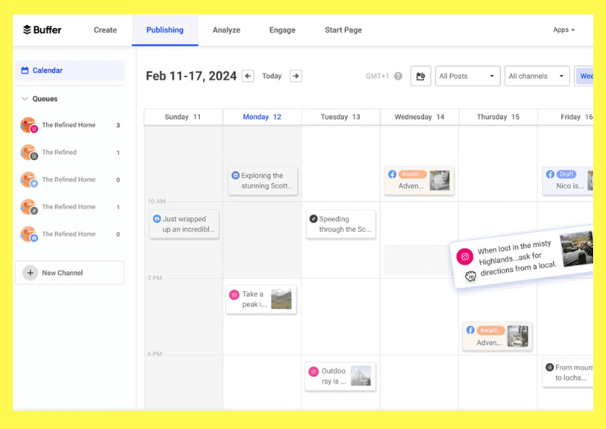This screenshot has width=606, height=429.
Task: Click the 'Take a peak' mountain thumbnail
Action: tap(281, 299)
